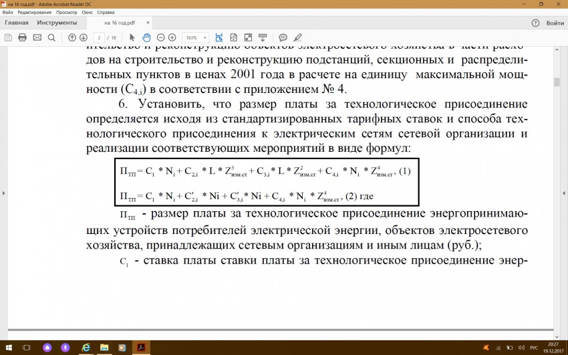Open the Просмотр menu

coord(67,13)
